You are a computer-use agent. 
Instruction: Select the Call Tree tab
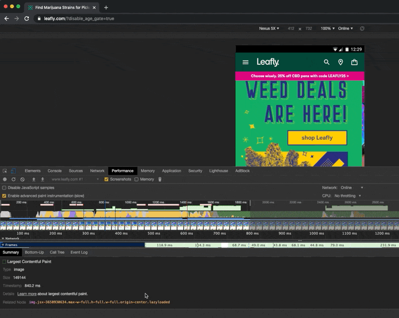pyautogui.click(x=57, y=252)
